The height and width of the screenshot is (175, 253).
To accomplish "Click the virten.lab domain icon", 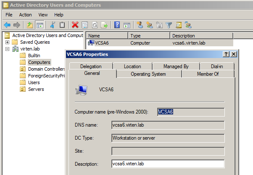I will [x=15, y=49].
